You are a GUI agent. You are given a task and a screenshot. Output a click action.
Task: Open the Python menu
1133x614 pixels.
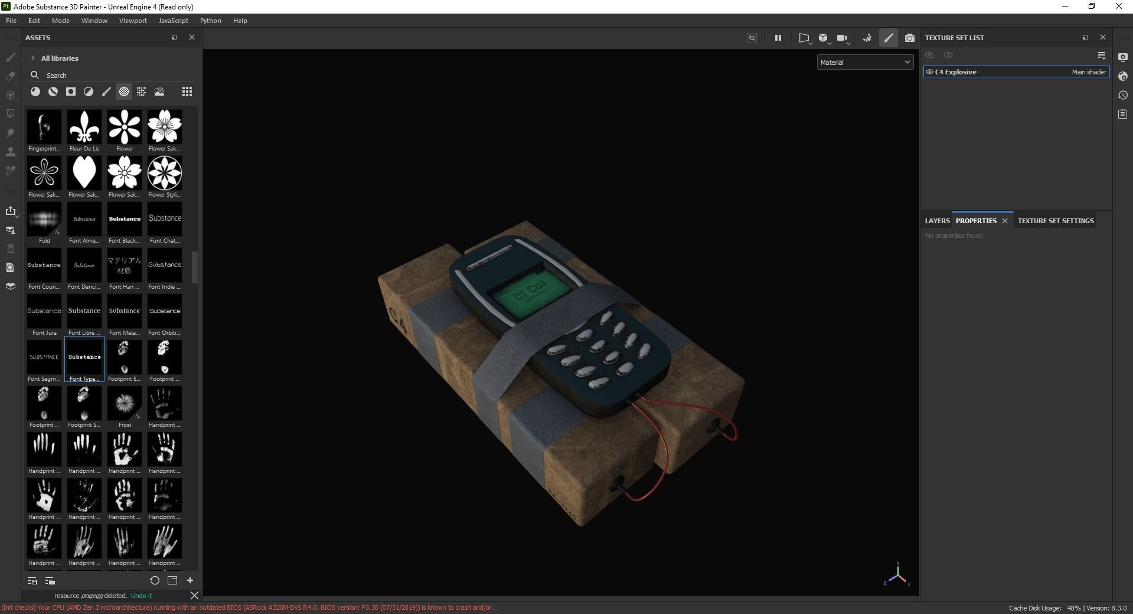(x=210, y=20)
